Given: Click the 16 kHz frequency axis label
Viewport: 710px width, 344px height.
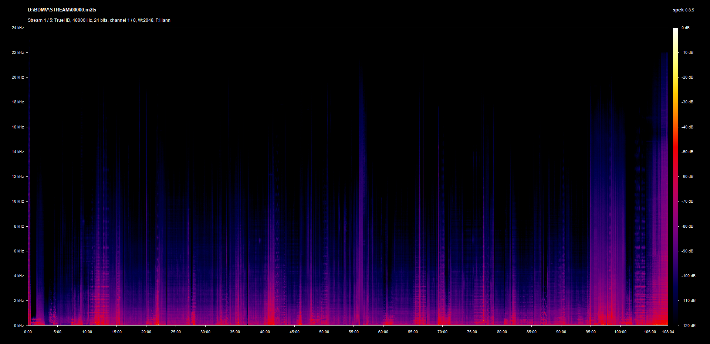Looking at the screenshot, I should click(x=18, y=127).
